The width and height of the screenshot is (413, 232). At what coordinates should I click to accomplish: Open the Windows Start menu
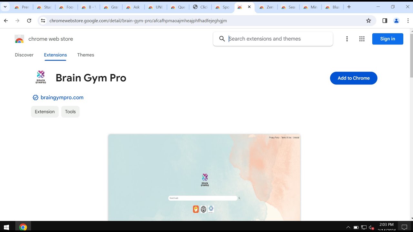(x=6, y=227)
